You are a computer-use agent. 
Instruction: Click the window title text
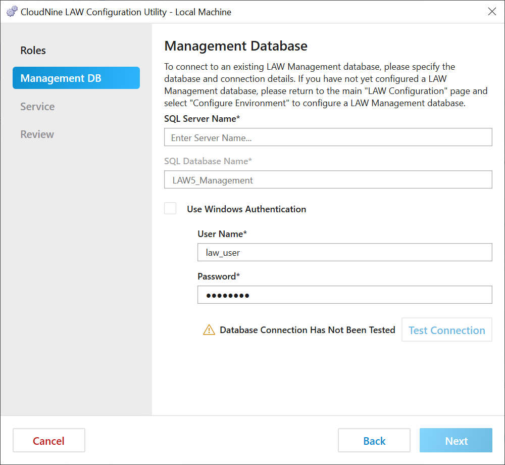point(126,12)
